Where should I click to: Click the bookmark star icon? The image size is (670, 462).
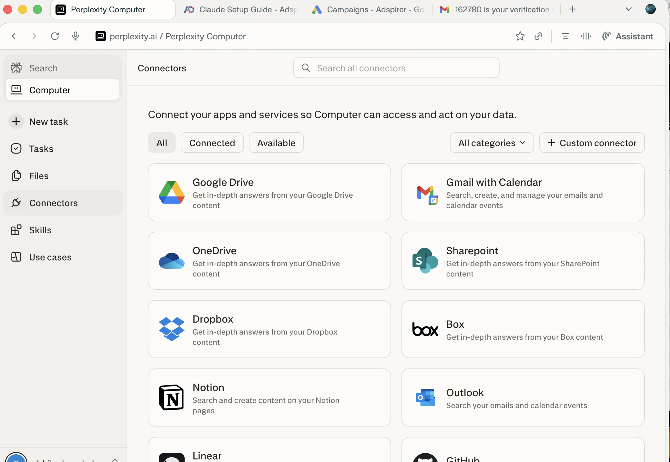point(520,36)
